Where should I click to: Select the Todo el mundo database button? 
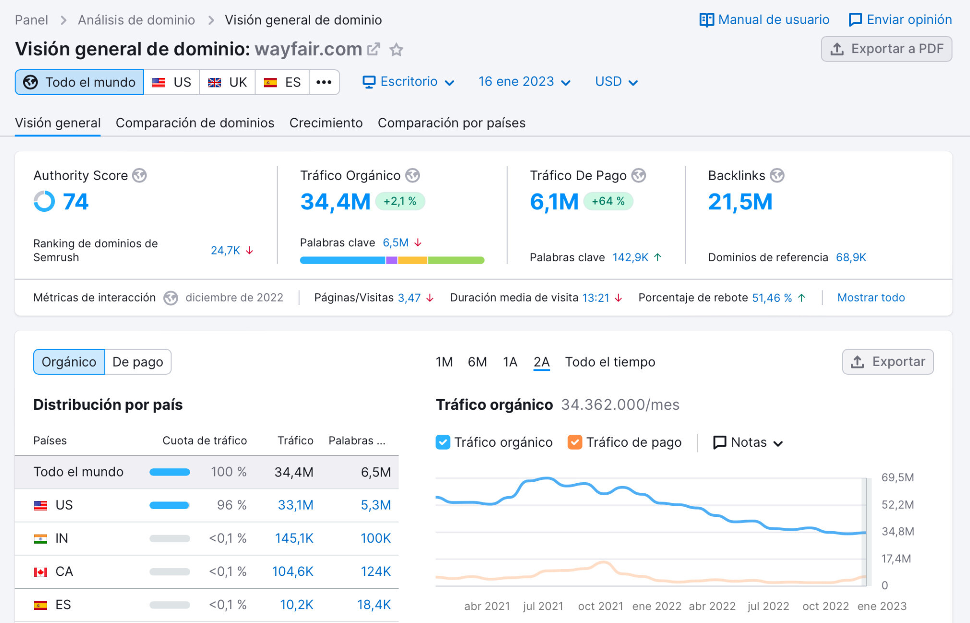[79, 82]
